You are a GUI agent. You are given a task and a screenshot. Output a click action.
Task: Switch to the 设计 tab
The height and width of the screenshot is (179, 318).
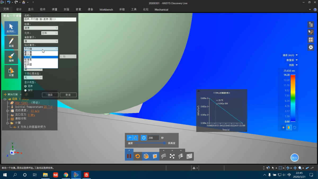19,9
